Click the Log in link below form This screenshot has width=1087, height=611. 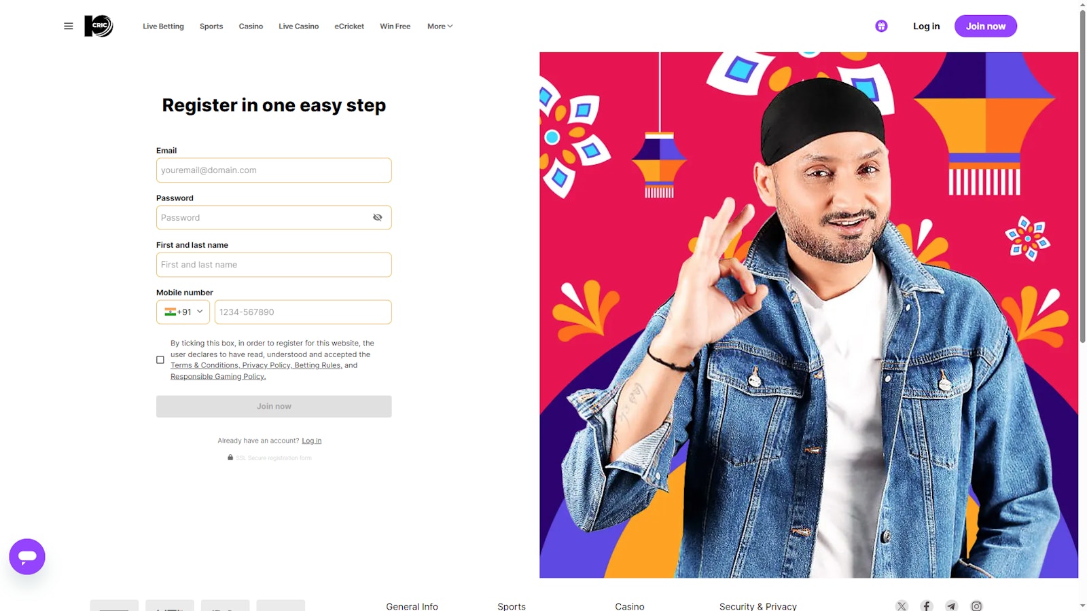pyautogui.click(x=312, y=441)
